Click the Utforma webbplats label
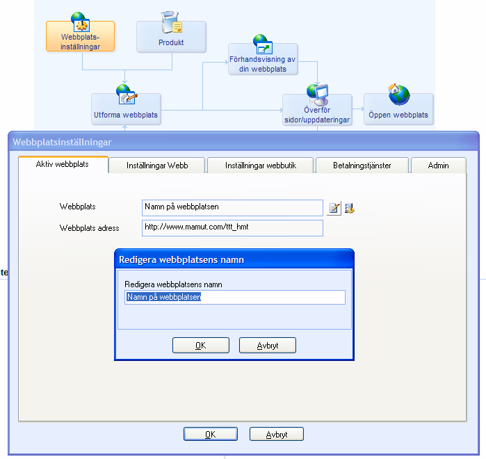 (x=126, y=115)
